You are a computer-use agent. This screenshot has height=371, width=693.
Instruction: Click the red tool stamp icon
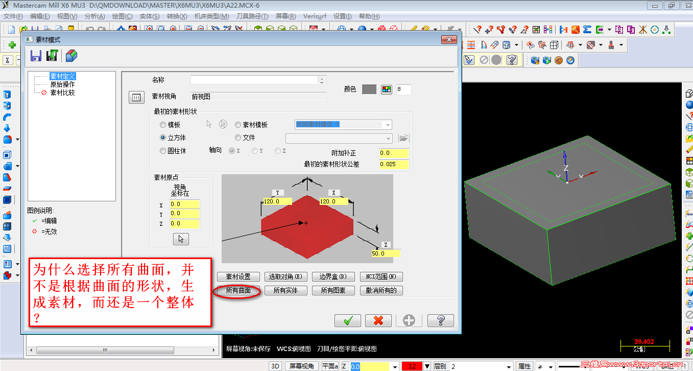tap(611, 45)
